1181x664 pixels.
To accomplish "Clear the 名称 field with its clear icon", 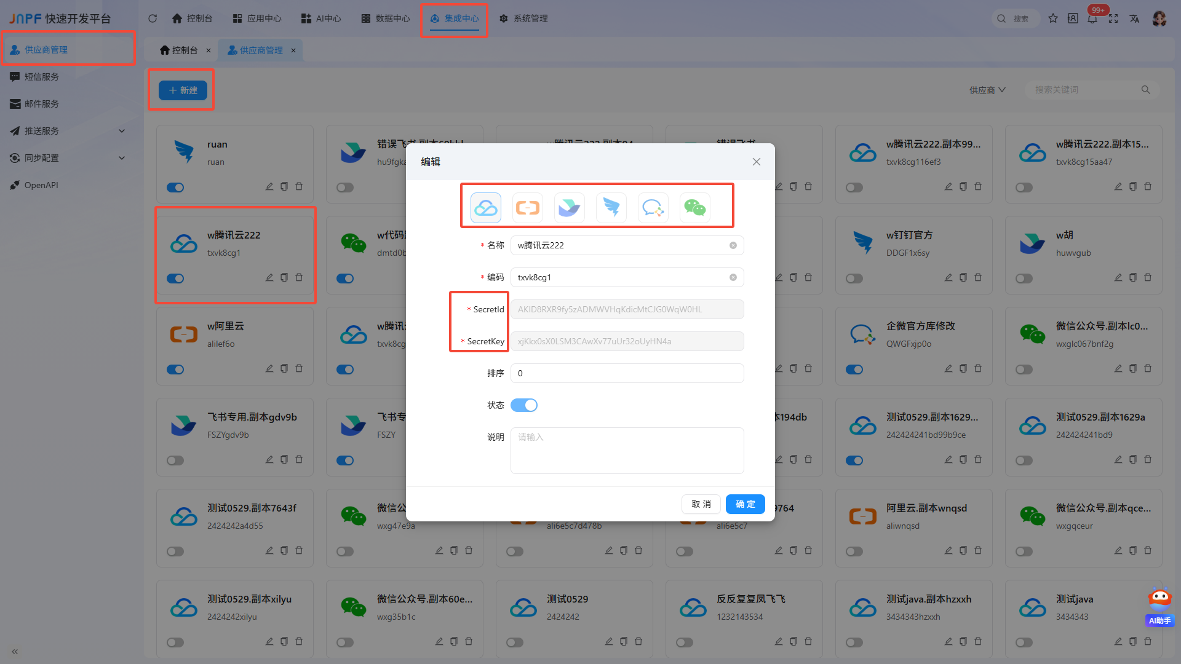I will click(733, 245).
